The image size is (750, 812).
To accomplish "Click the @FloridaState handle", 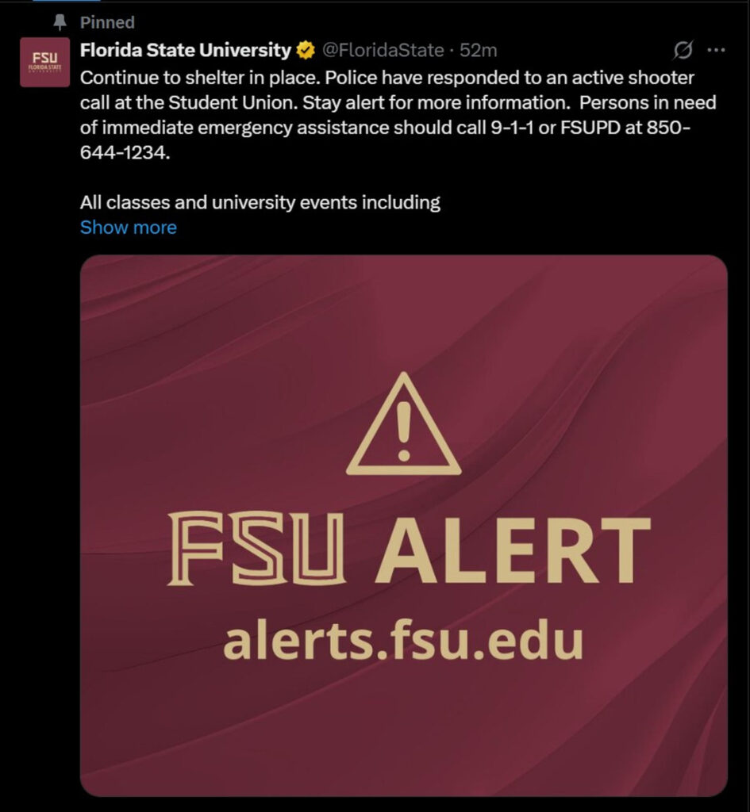I will pyautogui.click(x=382, y=51).
